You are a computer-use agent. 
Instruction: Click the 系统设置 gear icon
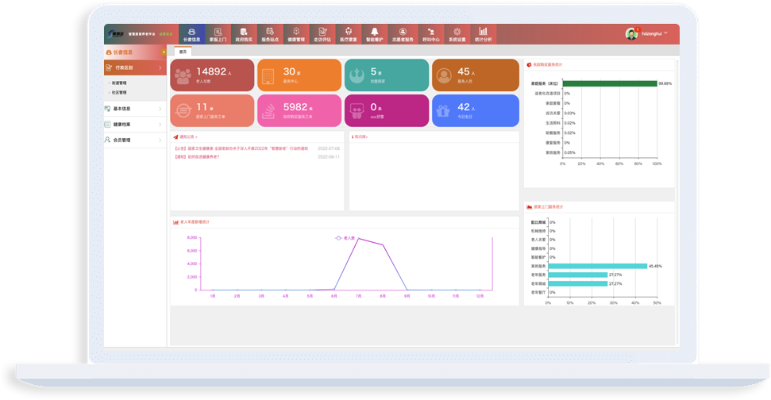457,32
